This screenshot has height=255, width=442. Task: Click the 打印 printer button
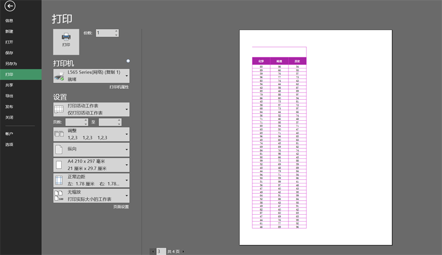(x=66, y=41)
